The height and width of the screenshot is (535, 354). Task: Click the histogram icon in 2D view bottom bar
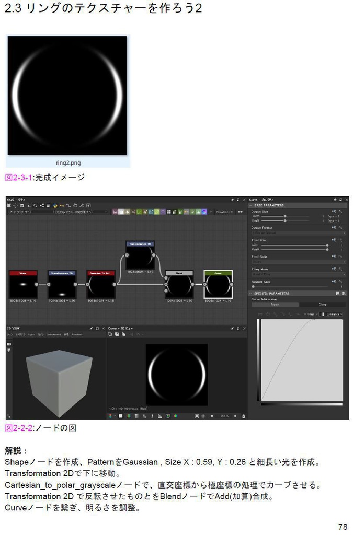tap(159, 416)
